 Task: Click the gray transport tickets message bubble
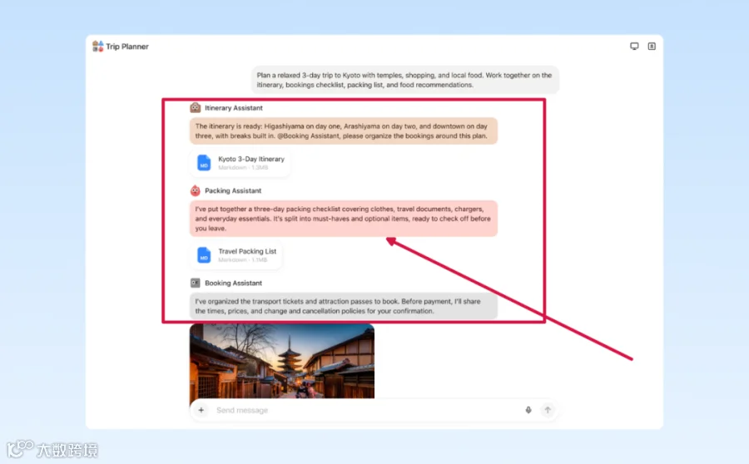(344, 306)
